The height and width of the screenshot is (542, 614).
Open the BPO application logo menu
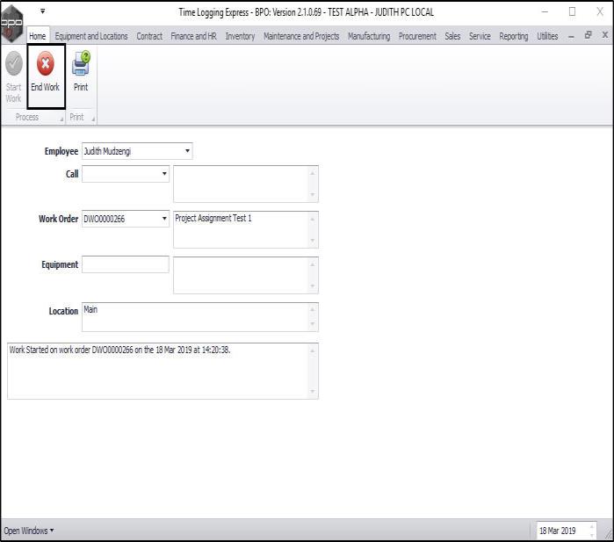[x=11, y=24]
